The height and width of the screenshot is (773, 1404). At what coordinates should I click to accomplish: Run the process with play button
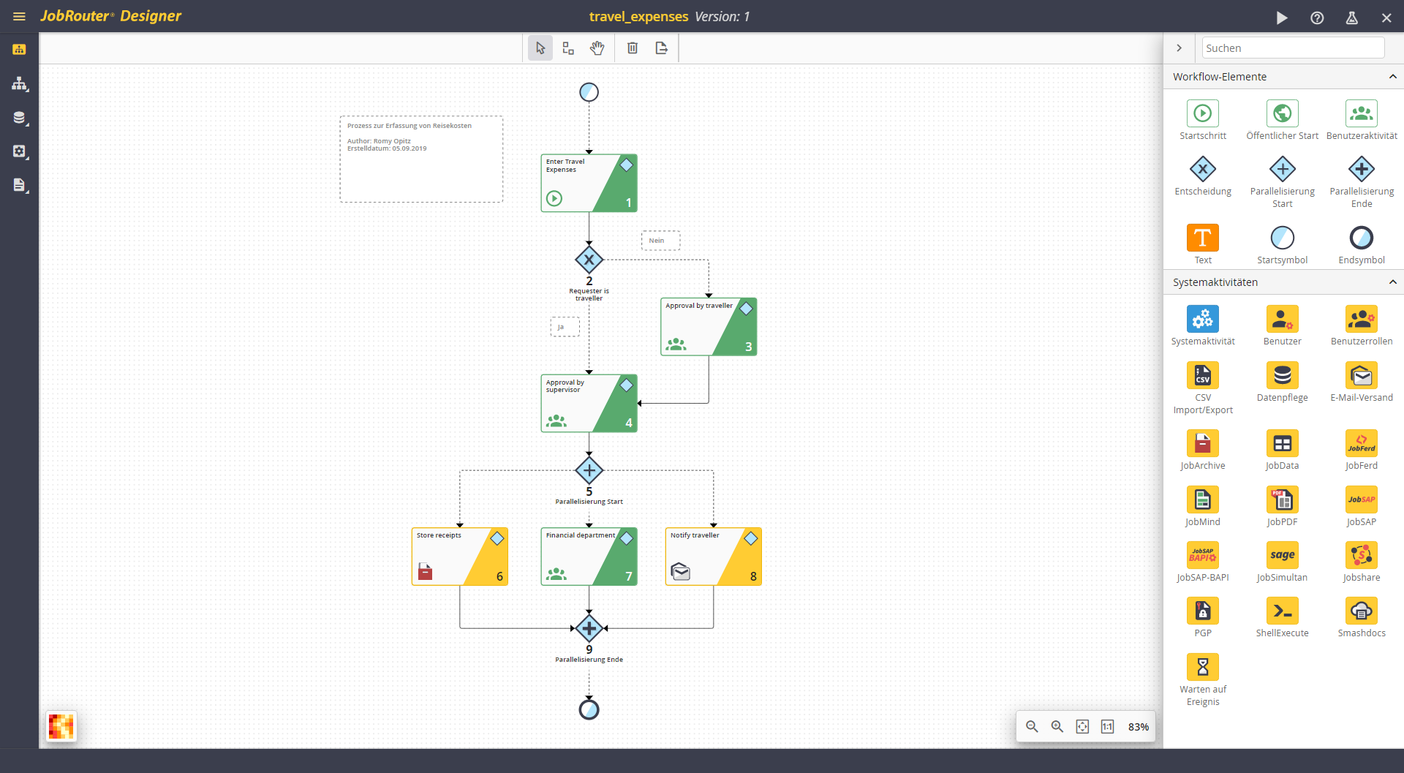[1282, 18]
